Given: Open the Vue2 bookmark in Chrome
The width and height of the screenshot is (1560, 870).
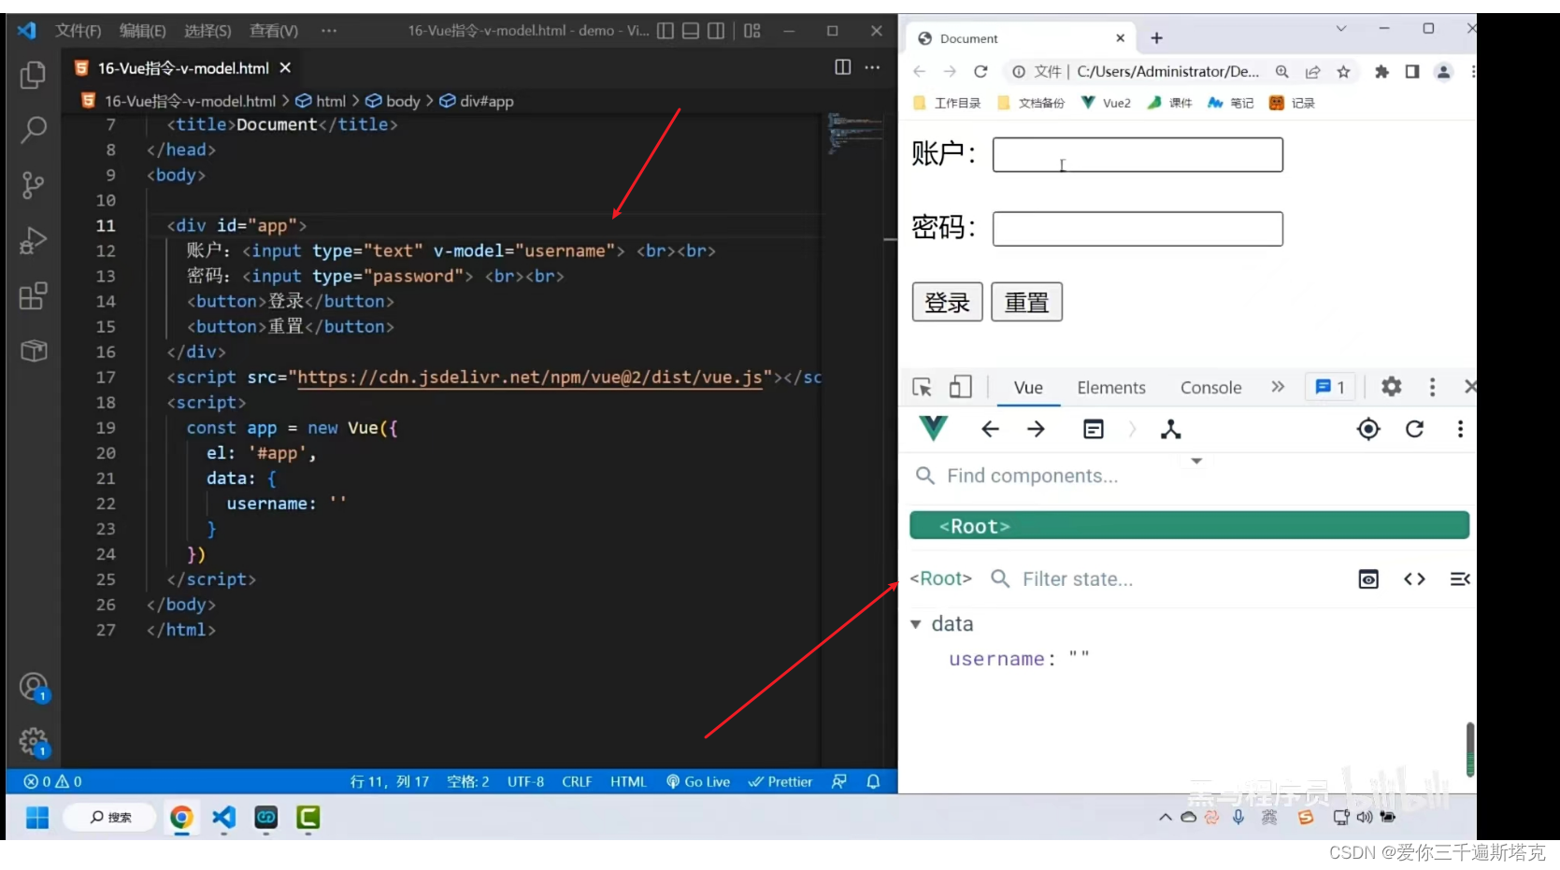Looking at the screenshot, I should [1105, 103].
